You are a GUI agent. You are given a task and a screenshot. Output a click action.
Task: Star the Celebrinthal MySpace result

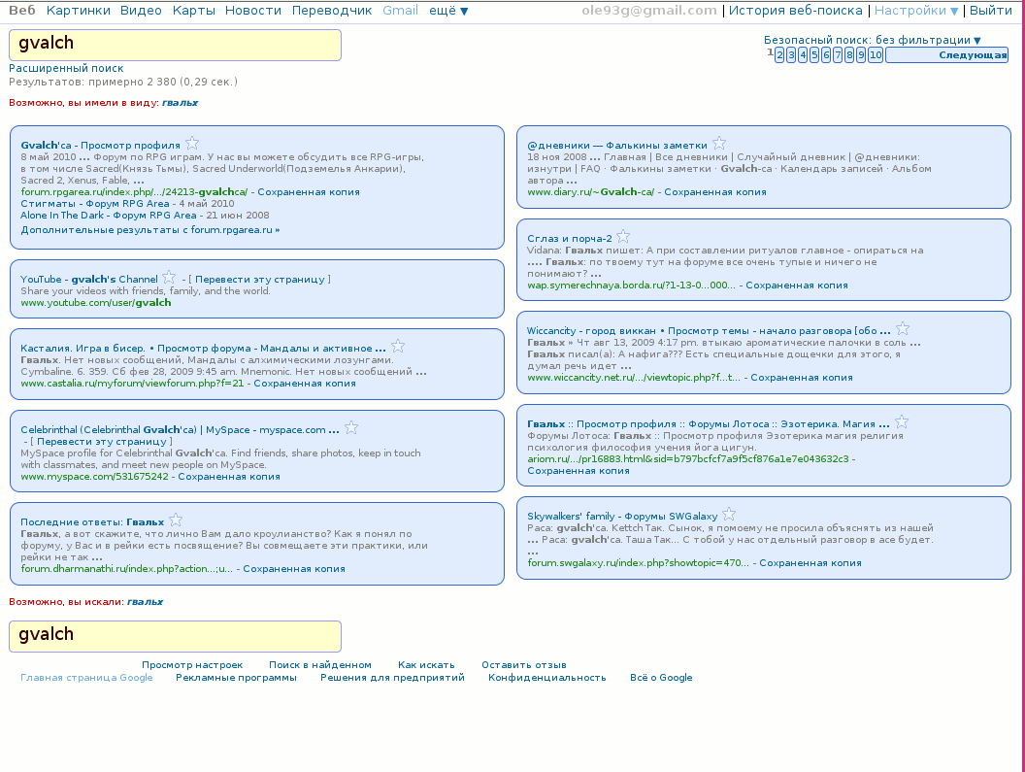(x=351, y=428)
